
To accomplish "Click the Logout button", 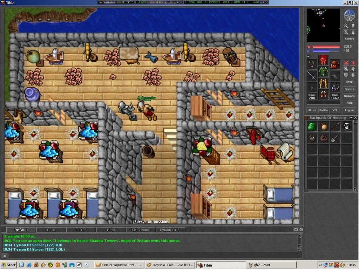I will point(350,110).
